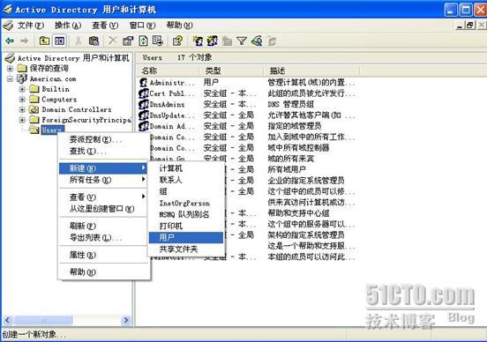487x342 pixels.
Task: Click the Up One Level folder icon
Action: (44, 41)
